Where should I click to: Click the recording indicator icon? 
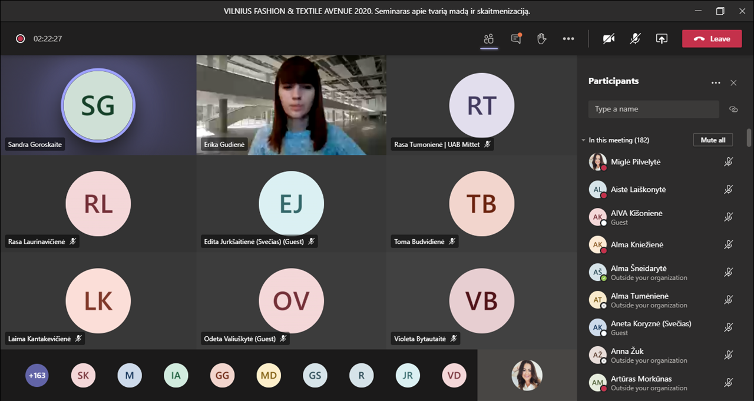(21, 39)
